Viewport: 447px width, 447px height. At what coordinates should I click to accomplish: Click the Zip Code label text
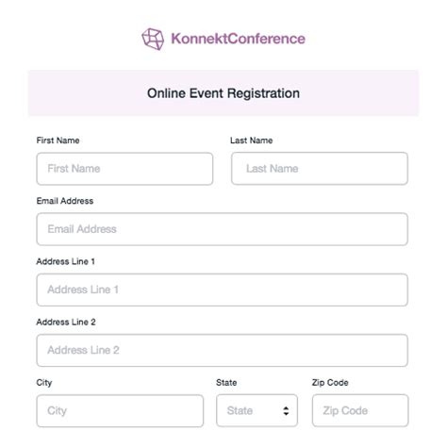coord(330,383)
